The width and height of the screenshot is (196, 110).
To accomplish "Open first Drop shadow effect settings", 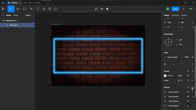I will 165,92.
